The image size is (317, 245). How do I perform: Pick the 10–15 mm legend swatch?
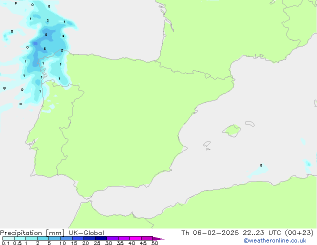pos(66,238)
